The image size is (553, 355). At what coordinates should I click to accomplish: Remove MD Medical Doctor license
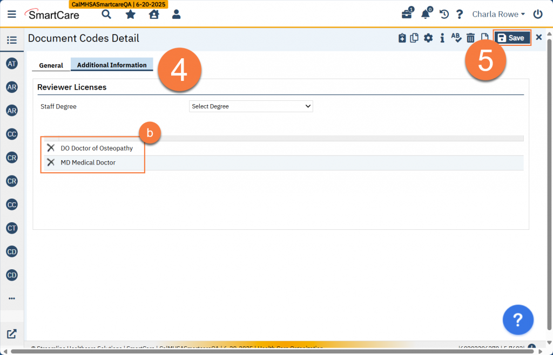(51, 162)
